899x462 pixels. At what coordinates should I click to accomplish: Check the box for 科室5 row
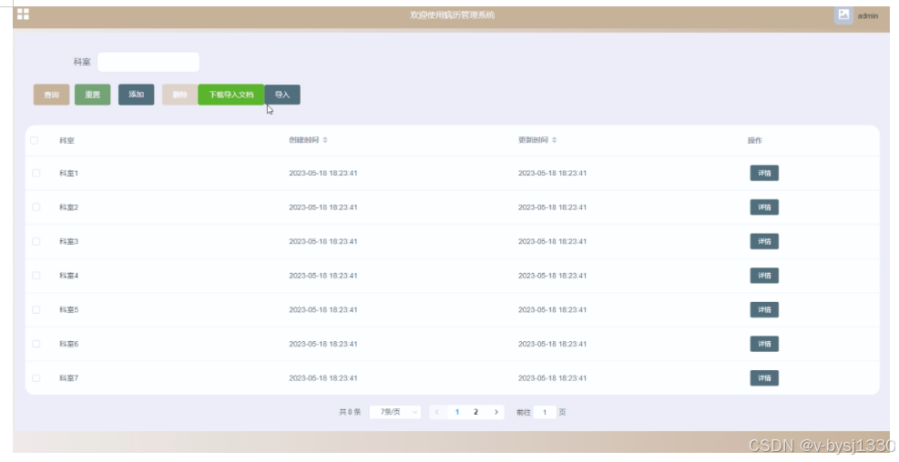[36, 310]
